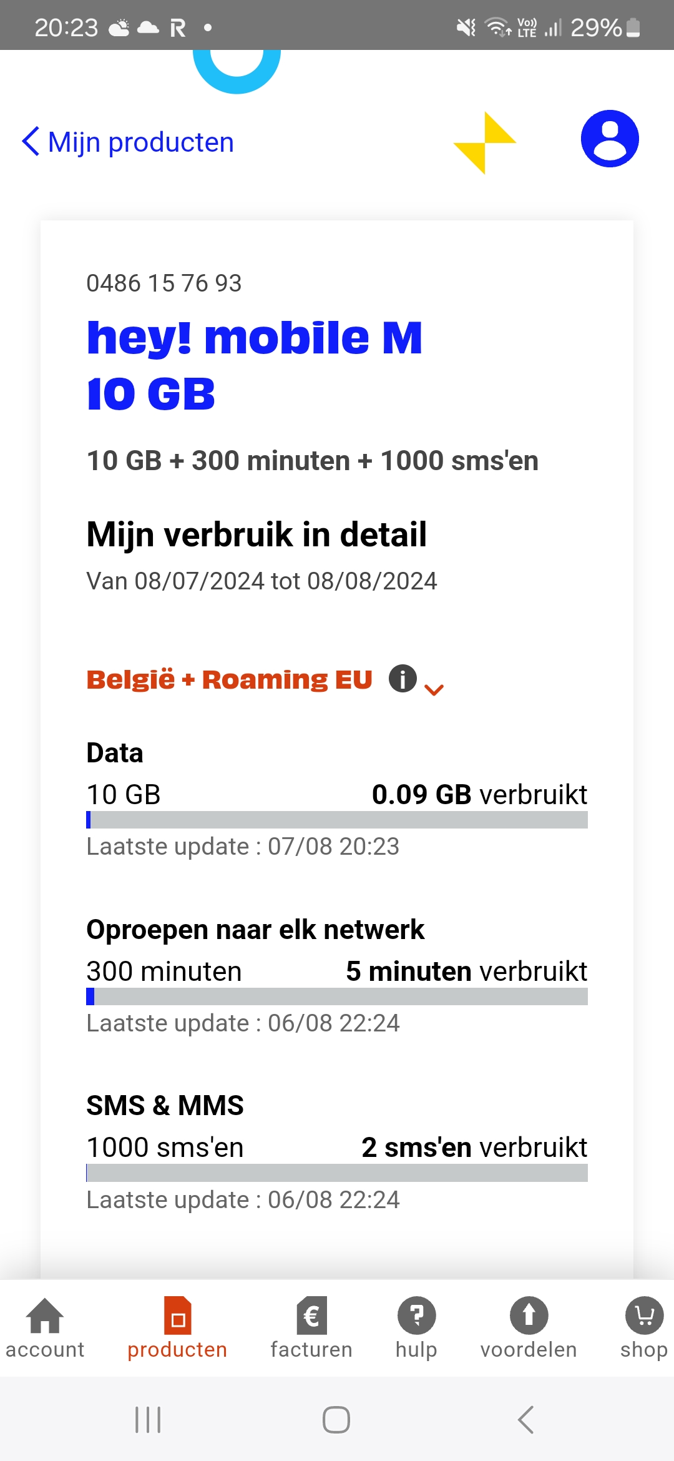Expand the België + Roaming EU chevron

tap(434, 689)
